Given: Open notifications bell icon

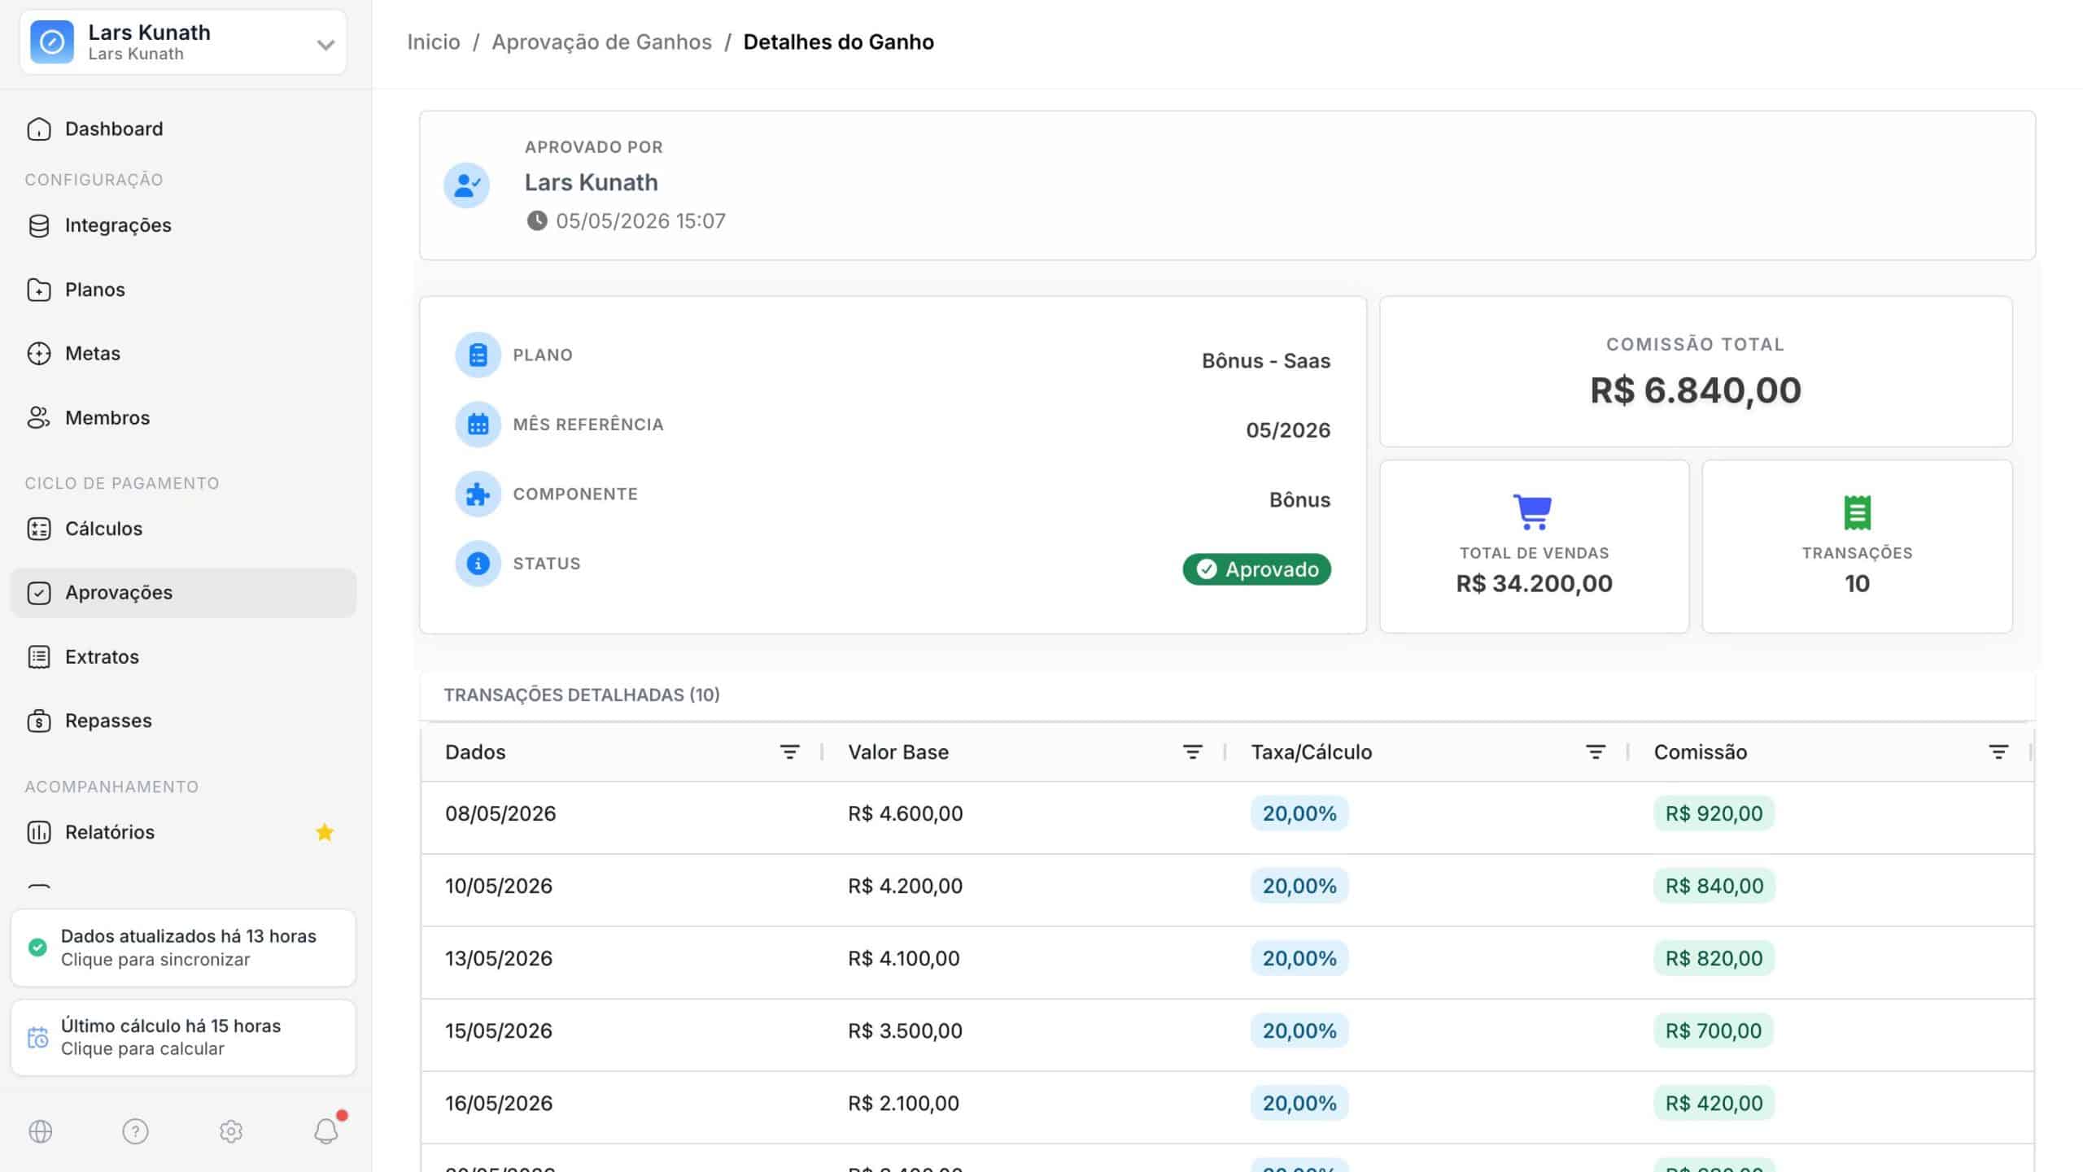Looking at the screenshot, I should (x=326, y=1131).
